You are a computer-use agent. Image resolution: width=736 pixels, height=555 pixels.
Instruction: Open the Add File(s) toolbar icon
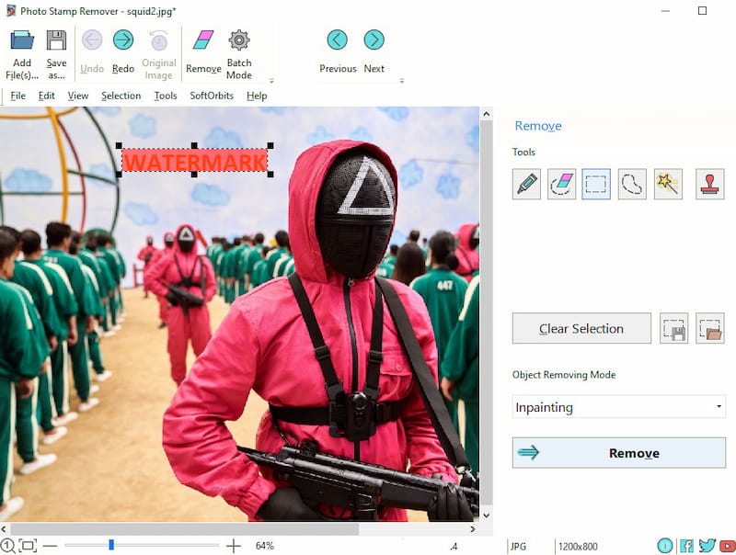pyautogui.click(x=22, y=40)
